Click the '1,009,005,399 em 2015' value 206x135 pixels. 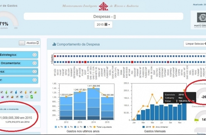click(16, 118)
